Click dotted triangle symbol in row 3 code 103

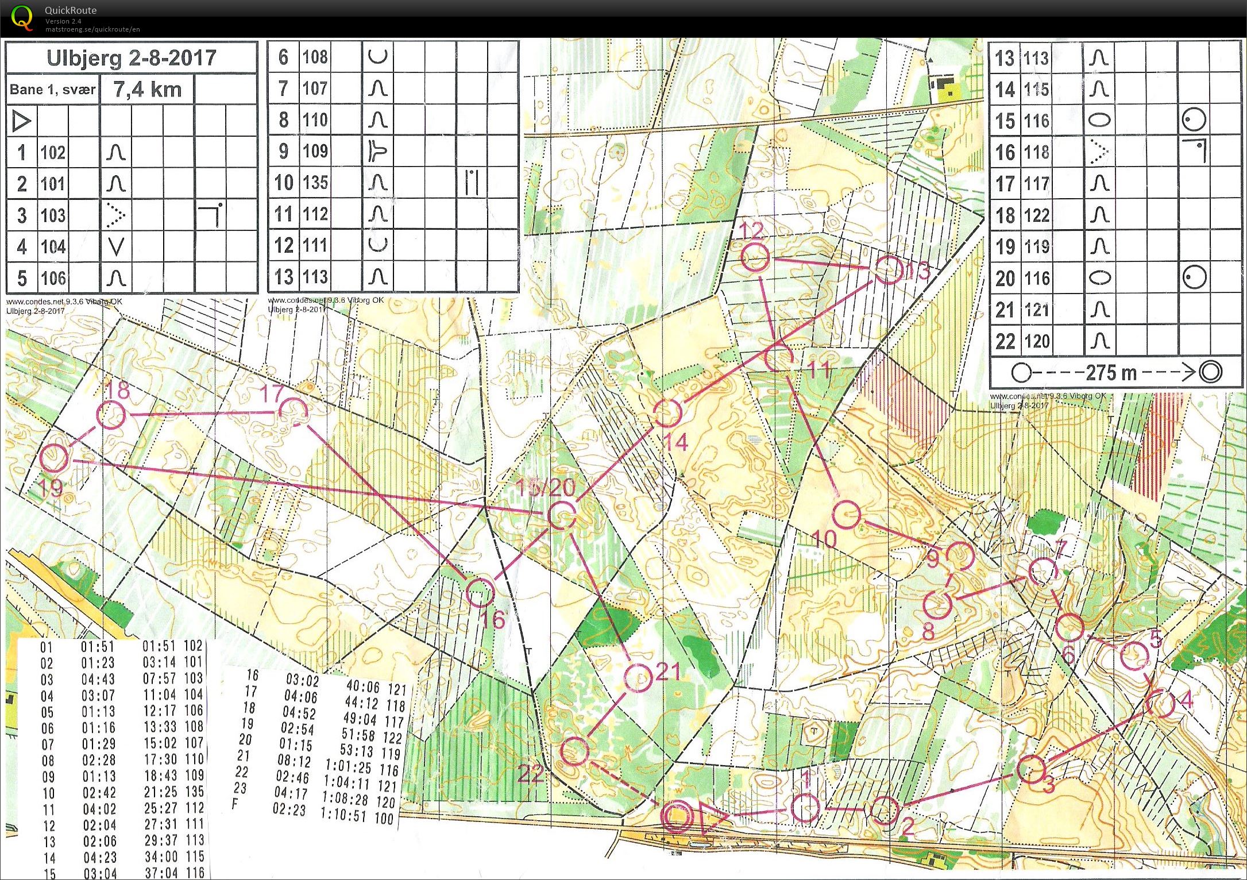click(116, 215)
